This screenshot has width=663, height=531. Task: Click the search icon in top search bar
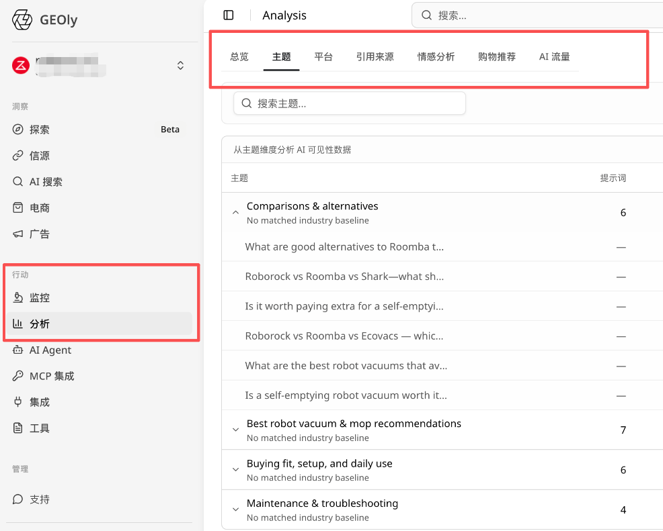[x=426, y=15]
